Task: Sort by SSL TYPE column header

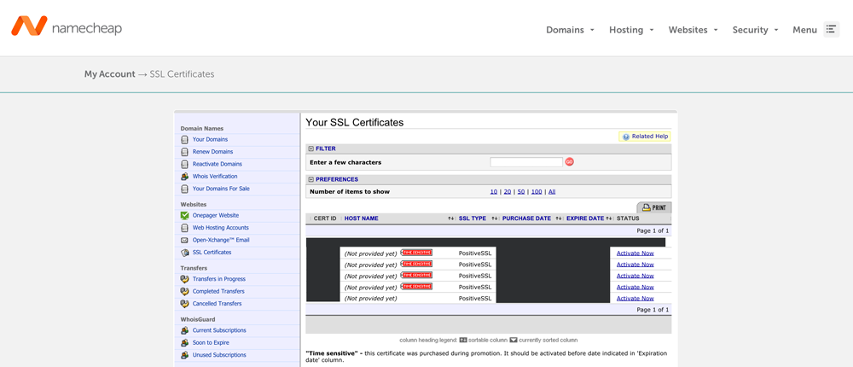Action: pyautogui.click(x=473, y=218)
